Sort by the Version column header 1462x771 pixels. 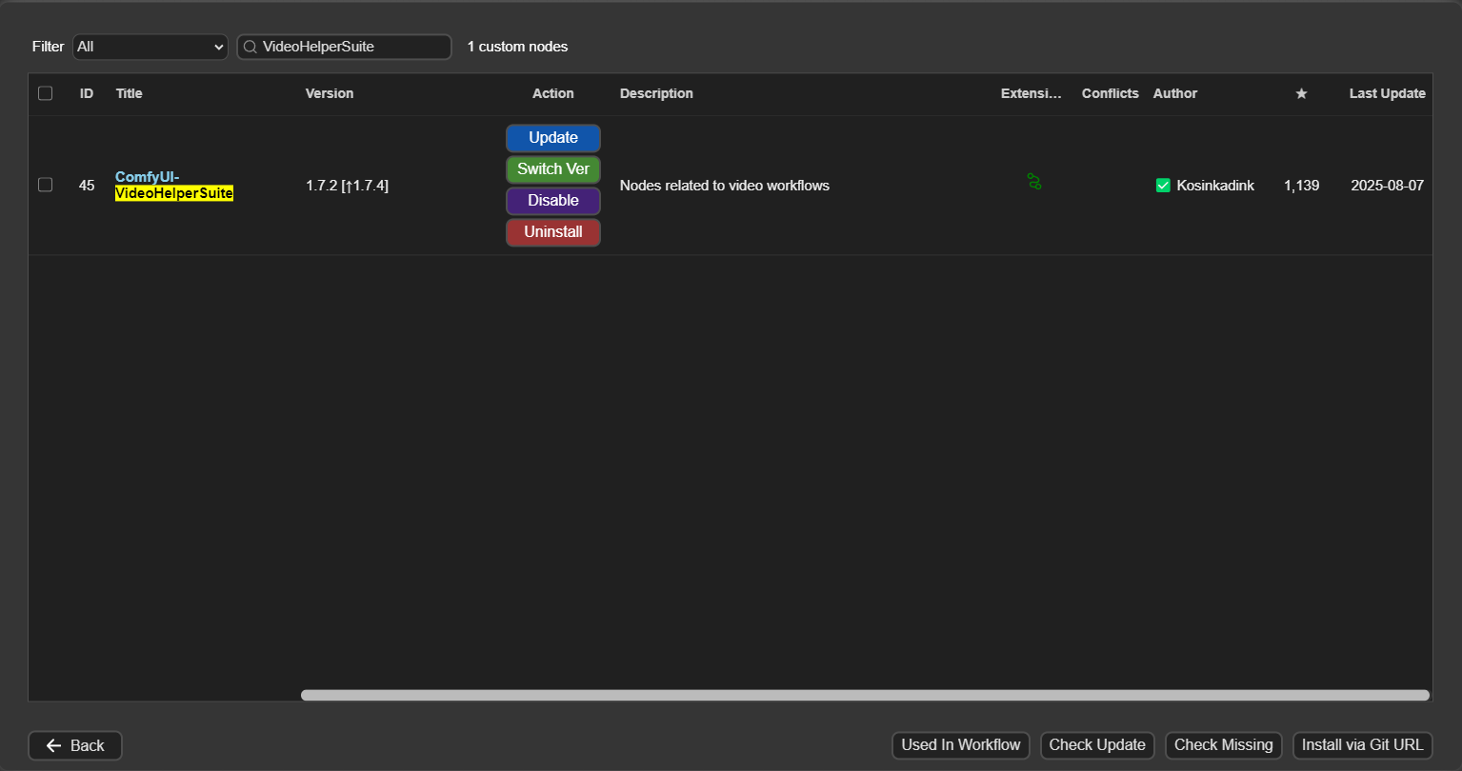click(330, 93)
